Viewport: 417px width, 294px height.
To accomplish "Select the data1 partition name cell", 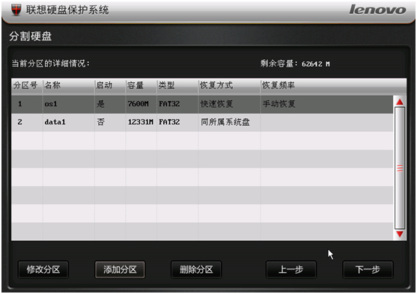I will click(69, 122).
